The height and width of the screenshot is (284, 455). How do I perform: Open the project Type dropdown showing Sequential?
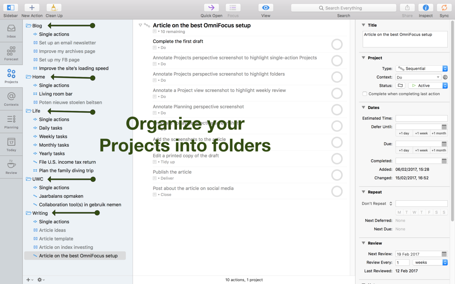tap(422, 68)
